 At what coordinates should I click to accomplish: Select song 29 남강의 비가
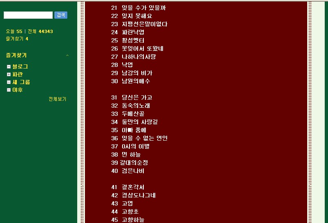point(132,73)
